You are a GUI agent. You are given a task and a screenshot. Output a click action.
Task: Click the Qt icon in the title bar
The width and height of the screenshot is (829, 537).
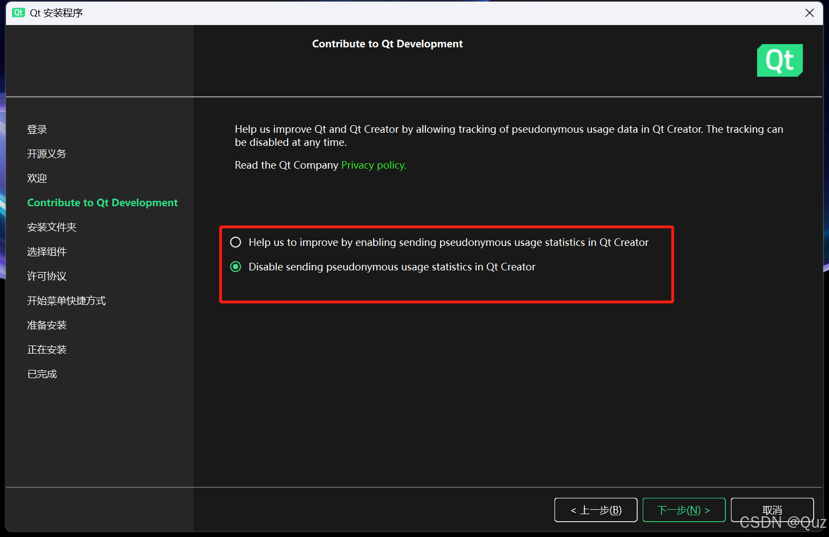pyautogui.click(x=19, y=13)
